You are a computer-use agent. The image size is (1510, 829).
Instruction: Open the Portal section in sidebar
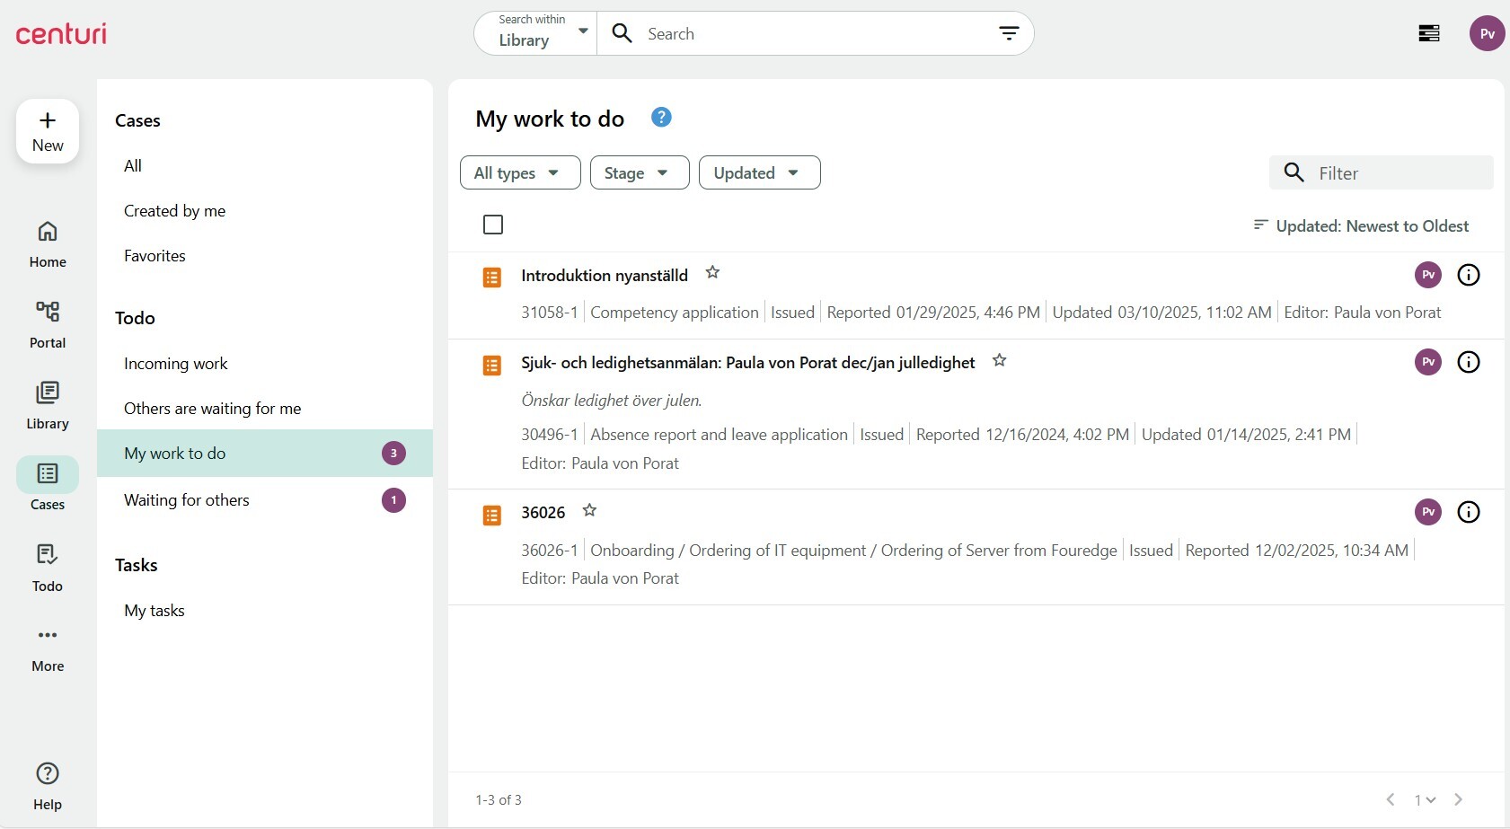(x=48, y=324)
